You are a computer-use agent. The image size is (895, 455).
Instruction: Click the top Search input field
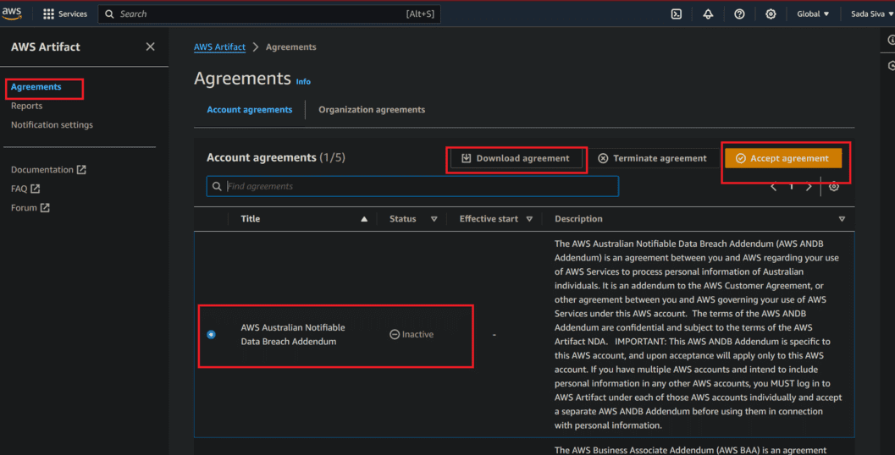(x=269, y=14)
